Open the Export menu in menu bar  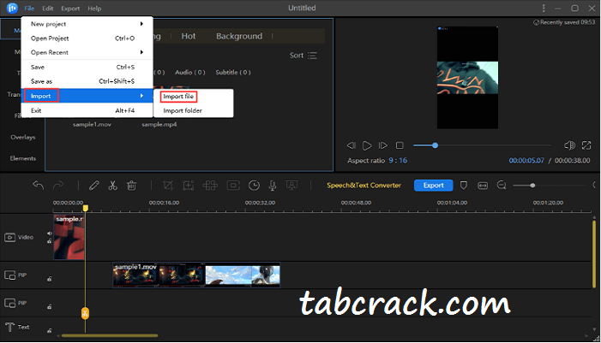(x=70, y=9)
